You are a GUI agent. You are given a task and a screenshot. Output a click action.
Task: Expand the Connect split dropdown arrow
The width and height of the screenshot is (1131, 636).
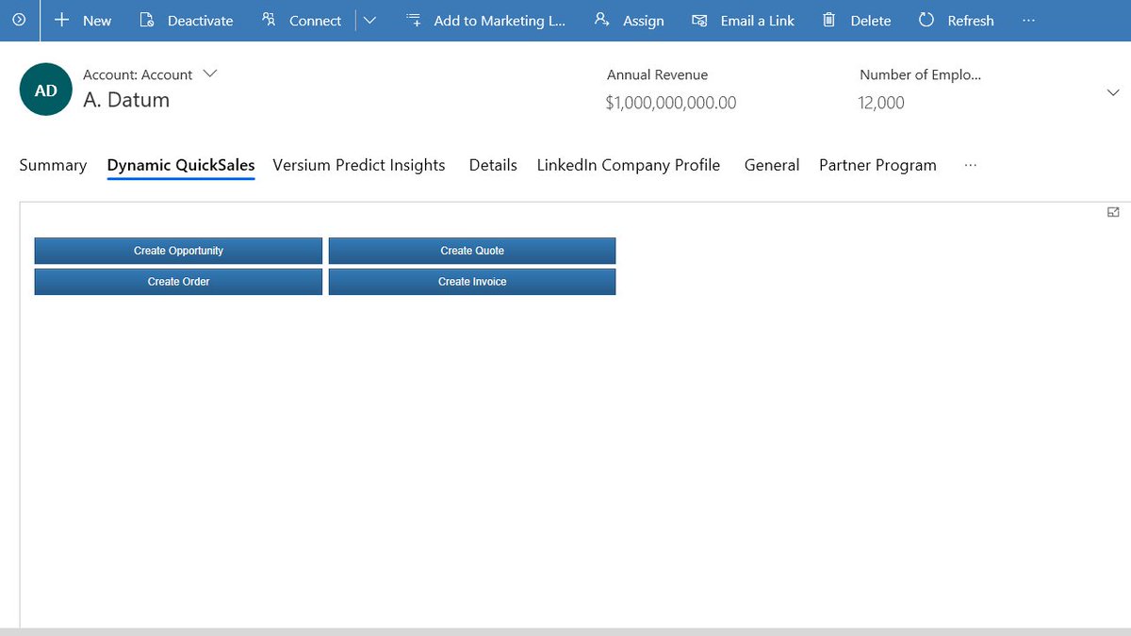click(x=369, y=20)
